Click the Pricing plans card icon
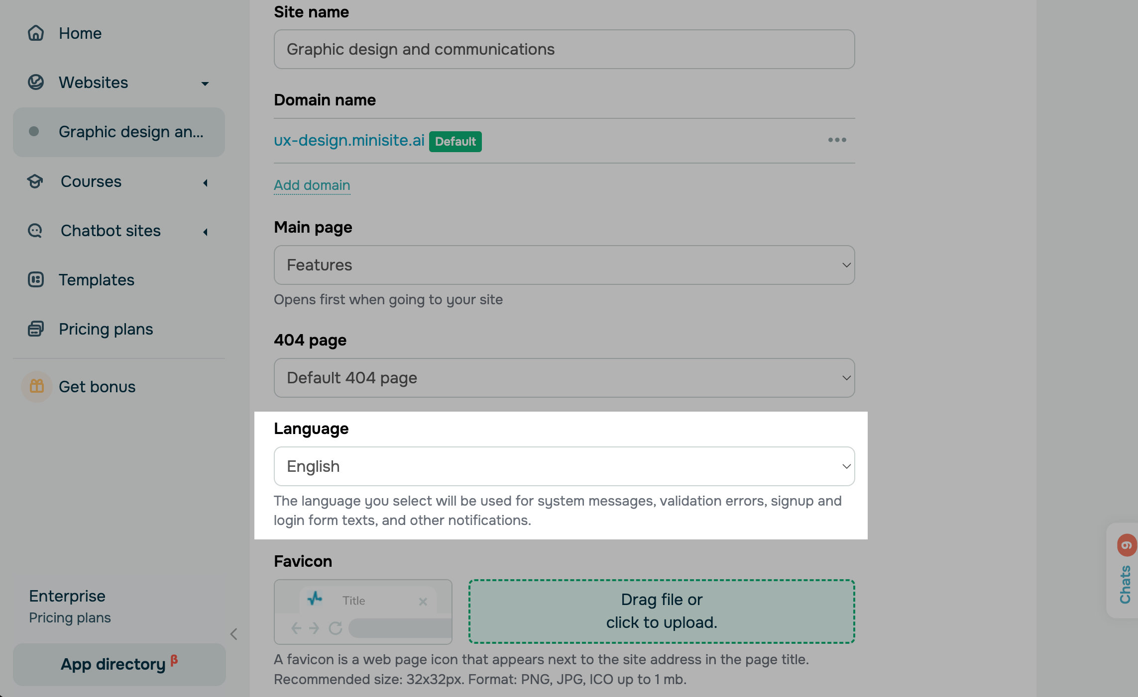 pos(36,329)
